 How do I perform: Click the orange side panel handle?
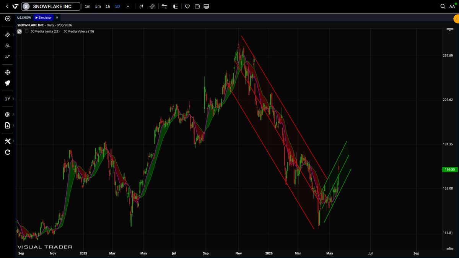[x=456, y=19]
